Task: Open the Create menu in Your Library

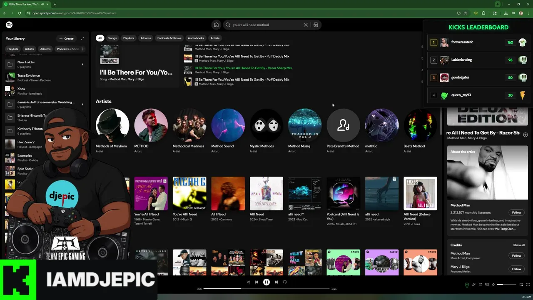Action: point(66,38)
